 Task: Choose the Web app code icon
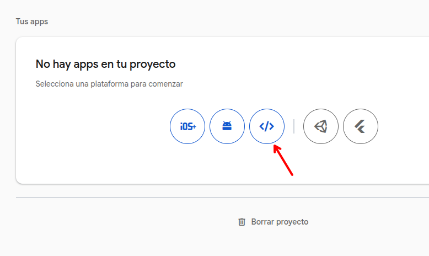267,126
